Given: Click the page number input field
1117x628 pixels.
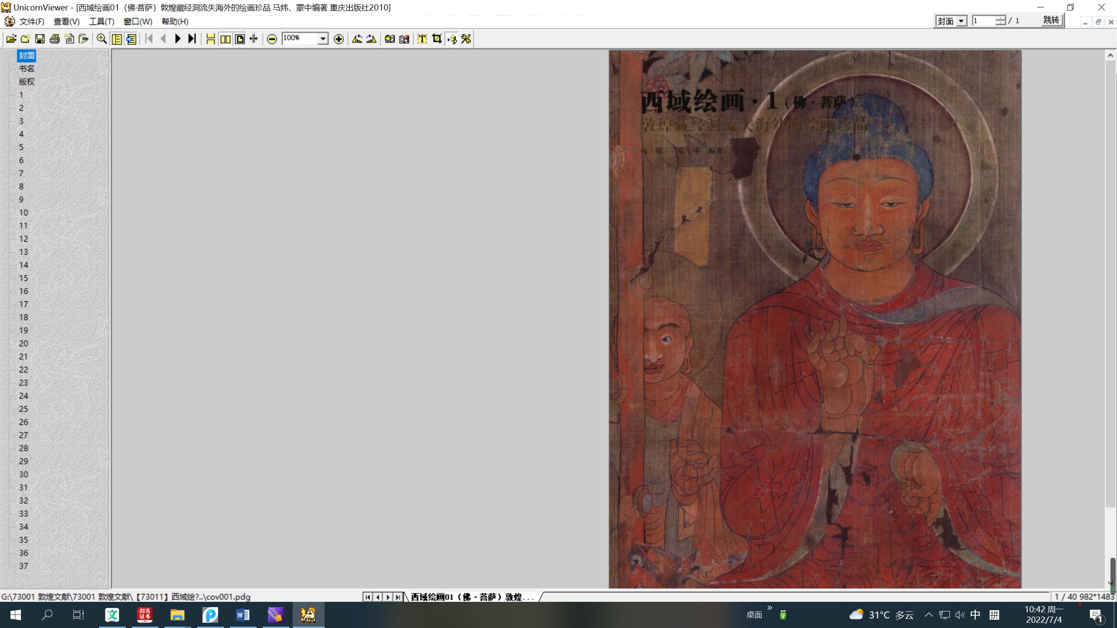Looking at the screenshot, I should (x=984, y=21).
